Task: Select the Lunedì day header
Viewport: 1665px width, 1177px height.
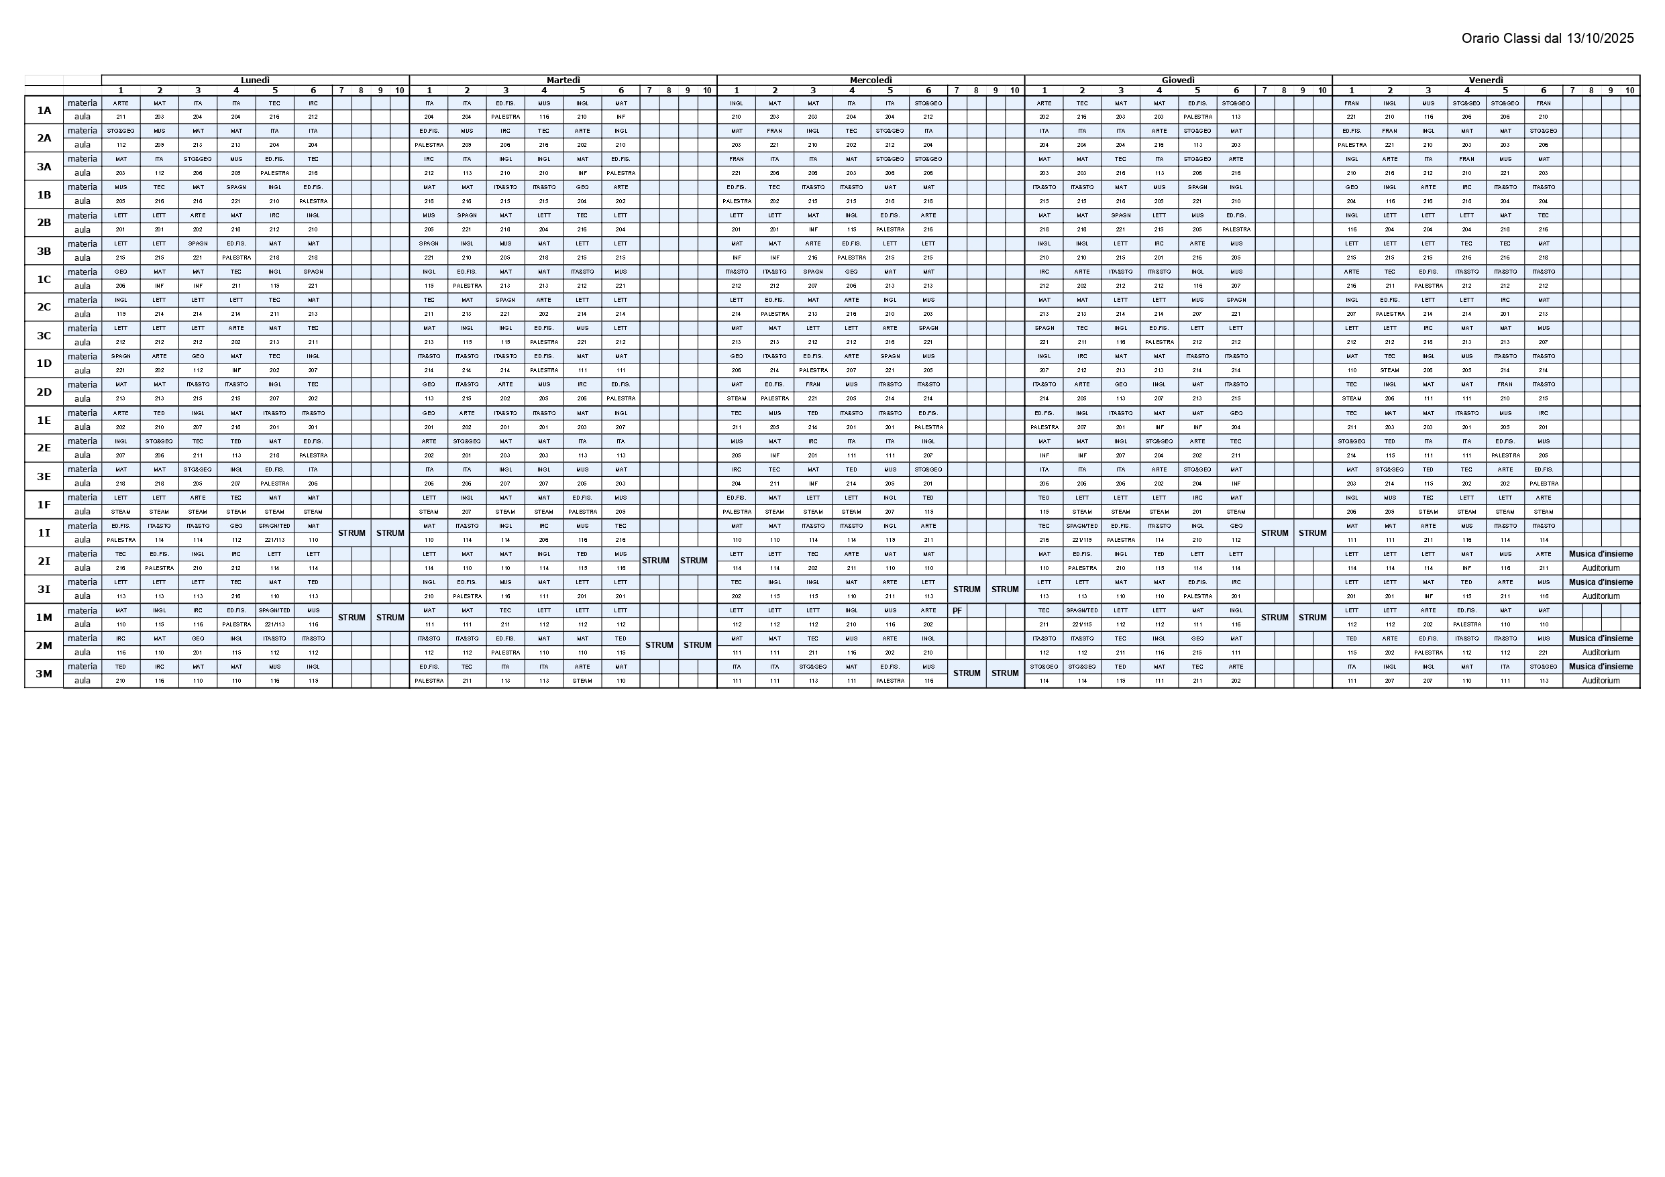Action: point(256,80)
